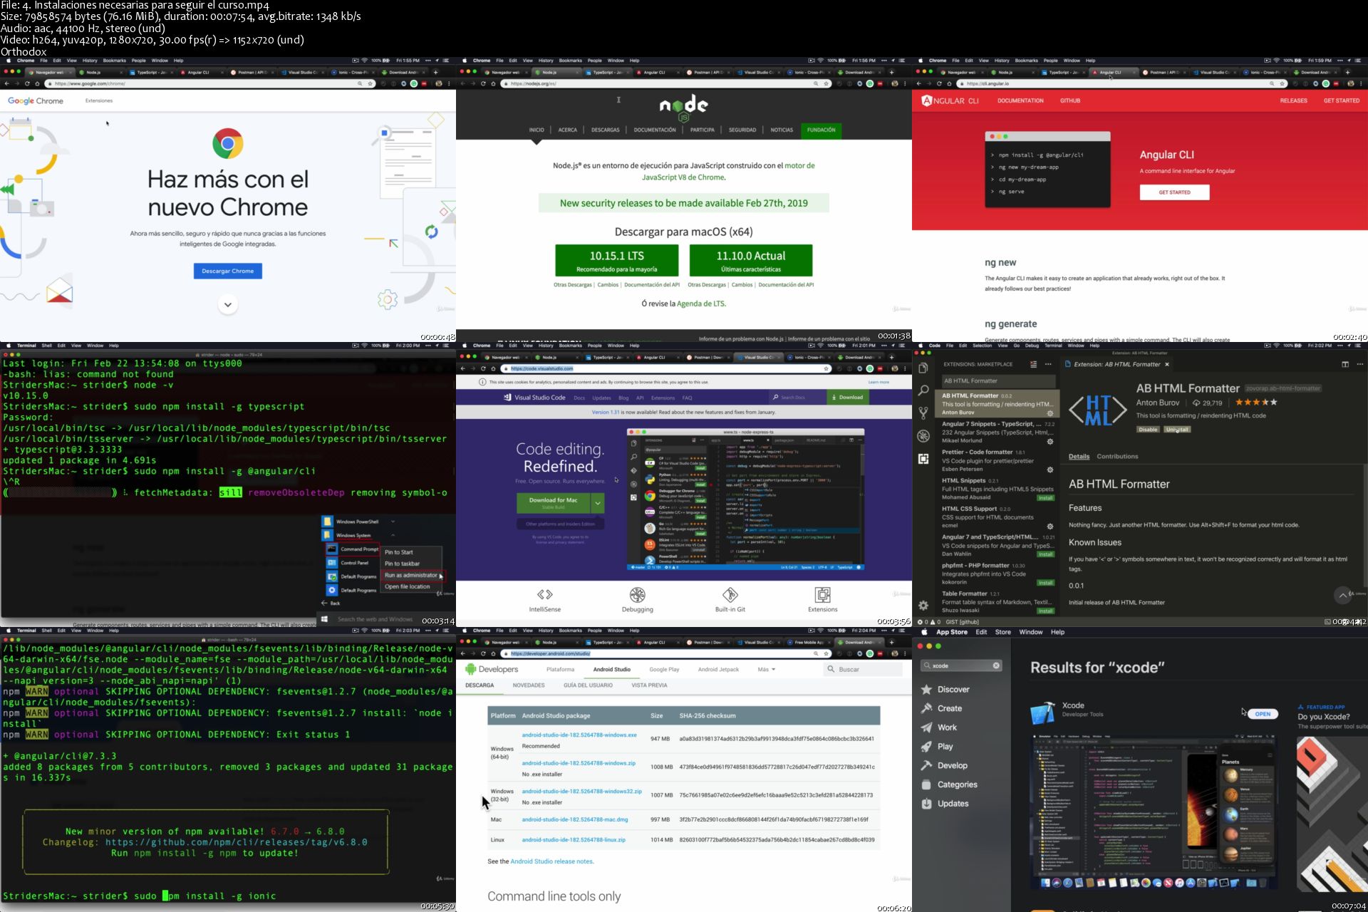Open VS Code Manage gear at sidebar bottom
Screen dimensions: 1368x912
point(923,605)
